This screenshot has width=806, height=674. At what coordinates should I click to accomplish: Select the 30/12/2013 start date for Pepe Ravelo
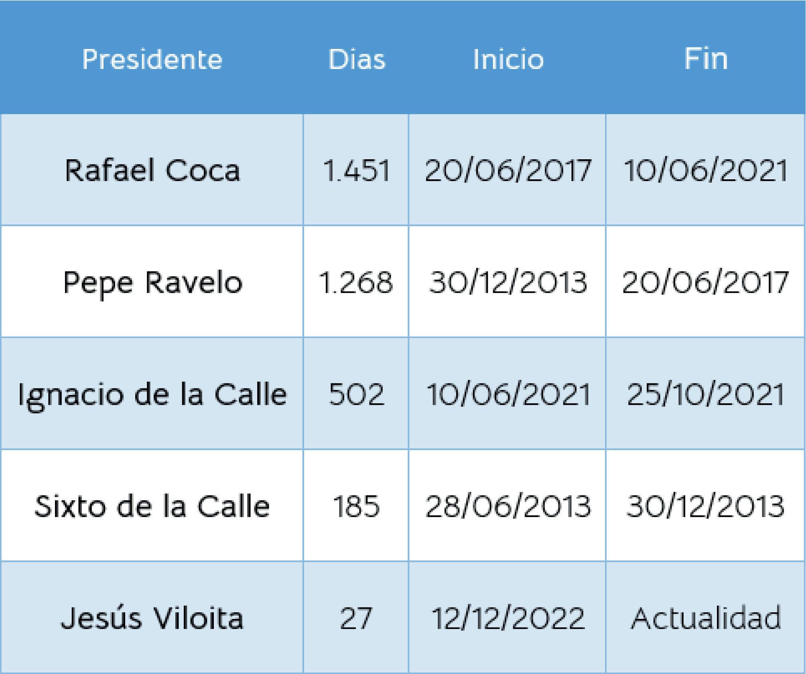pyautogui.click(x=507, y=282)
